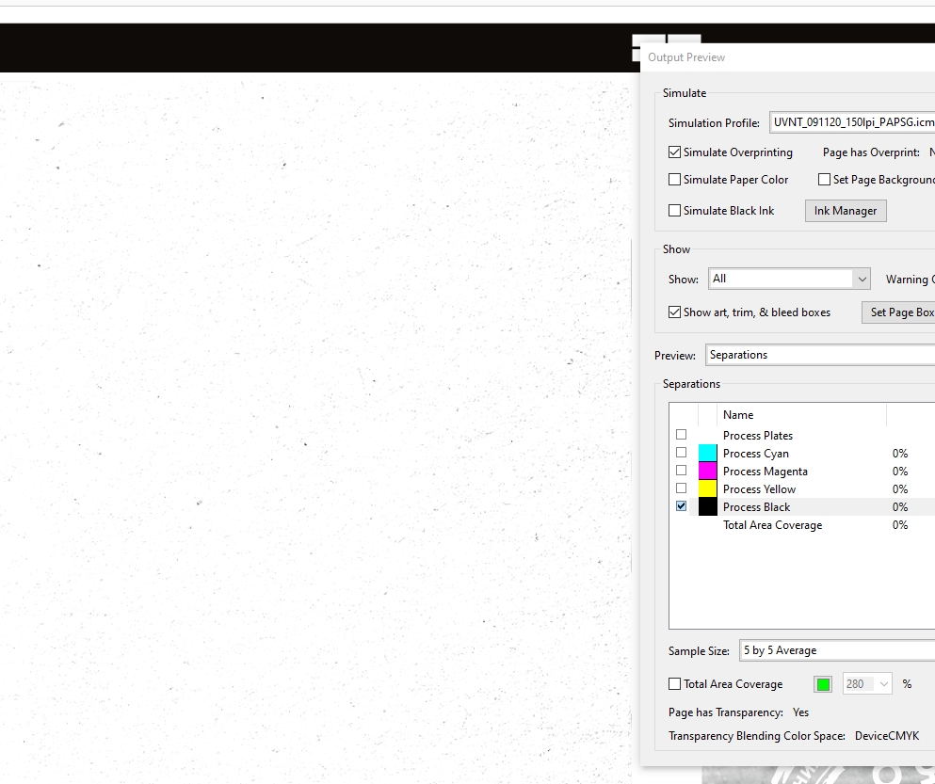Enable Process Cyan separation checkbox
Image resolution: width=935 pixels, height=784 pixels.
click(x=681, y=453)
